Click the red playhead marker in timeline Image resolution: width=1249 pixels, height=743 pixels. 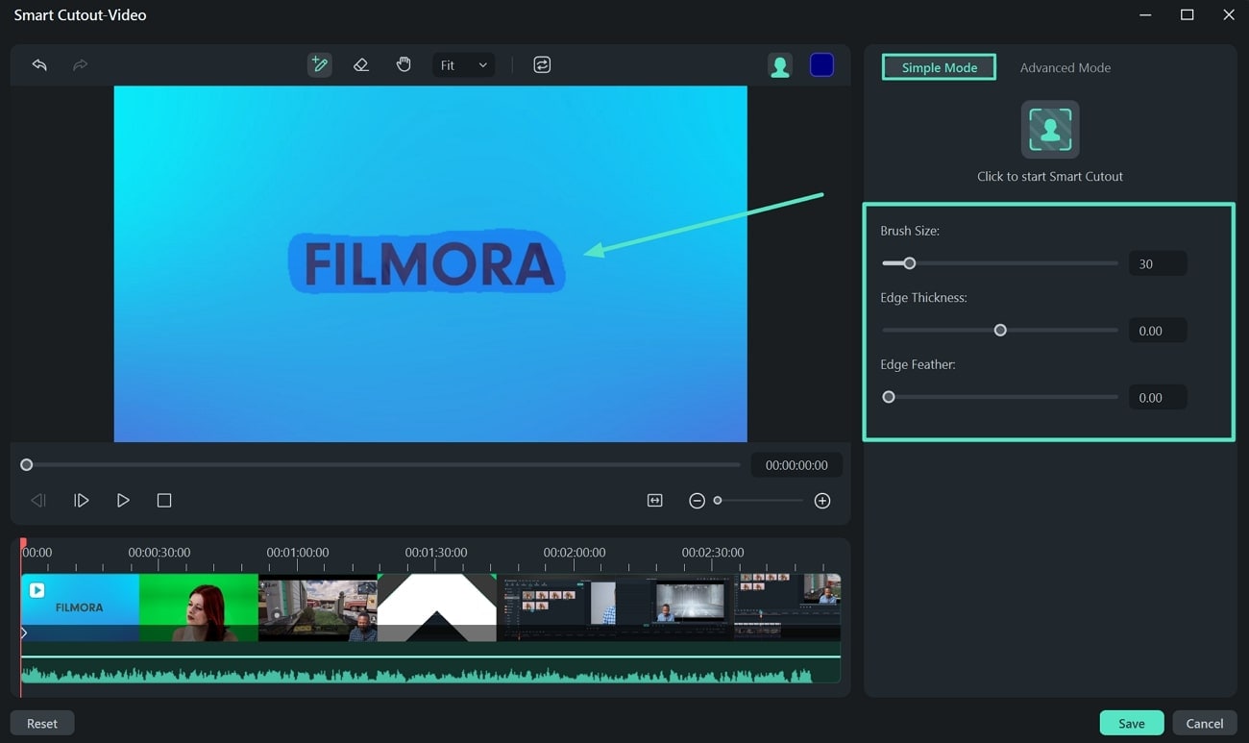23,544
